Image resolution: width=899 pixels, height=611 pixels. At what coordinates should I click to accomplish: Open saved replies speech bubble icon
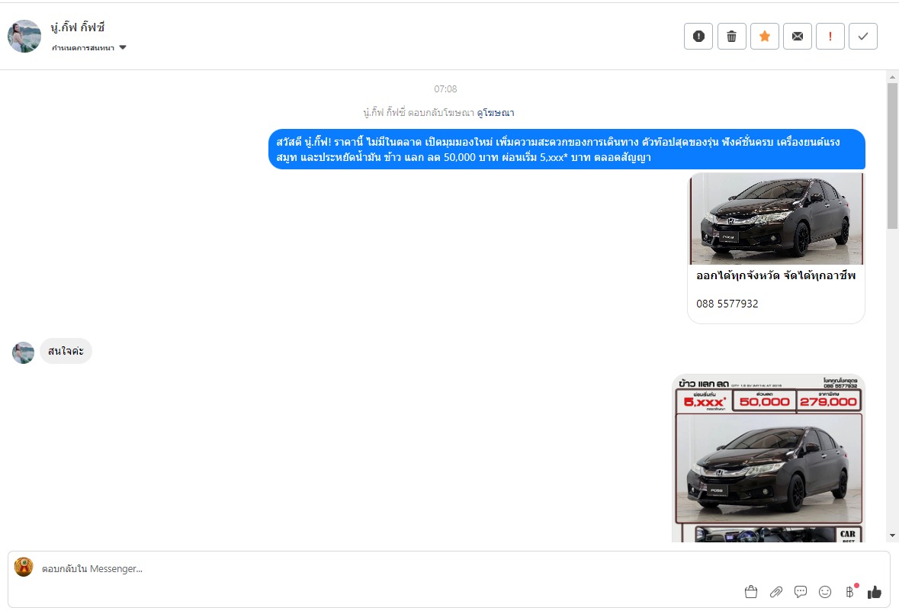pos(801,592)
